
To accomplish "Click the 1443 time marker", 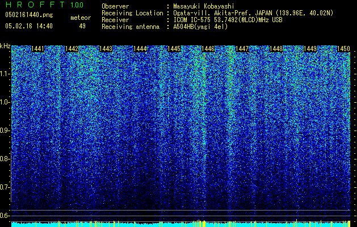I will coord(106,49).
